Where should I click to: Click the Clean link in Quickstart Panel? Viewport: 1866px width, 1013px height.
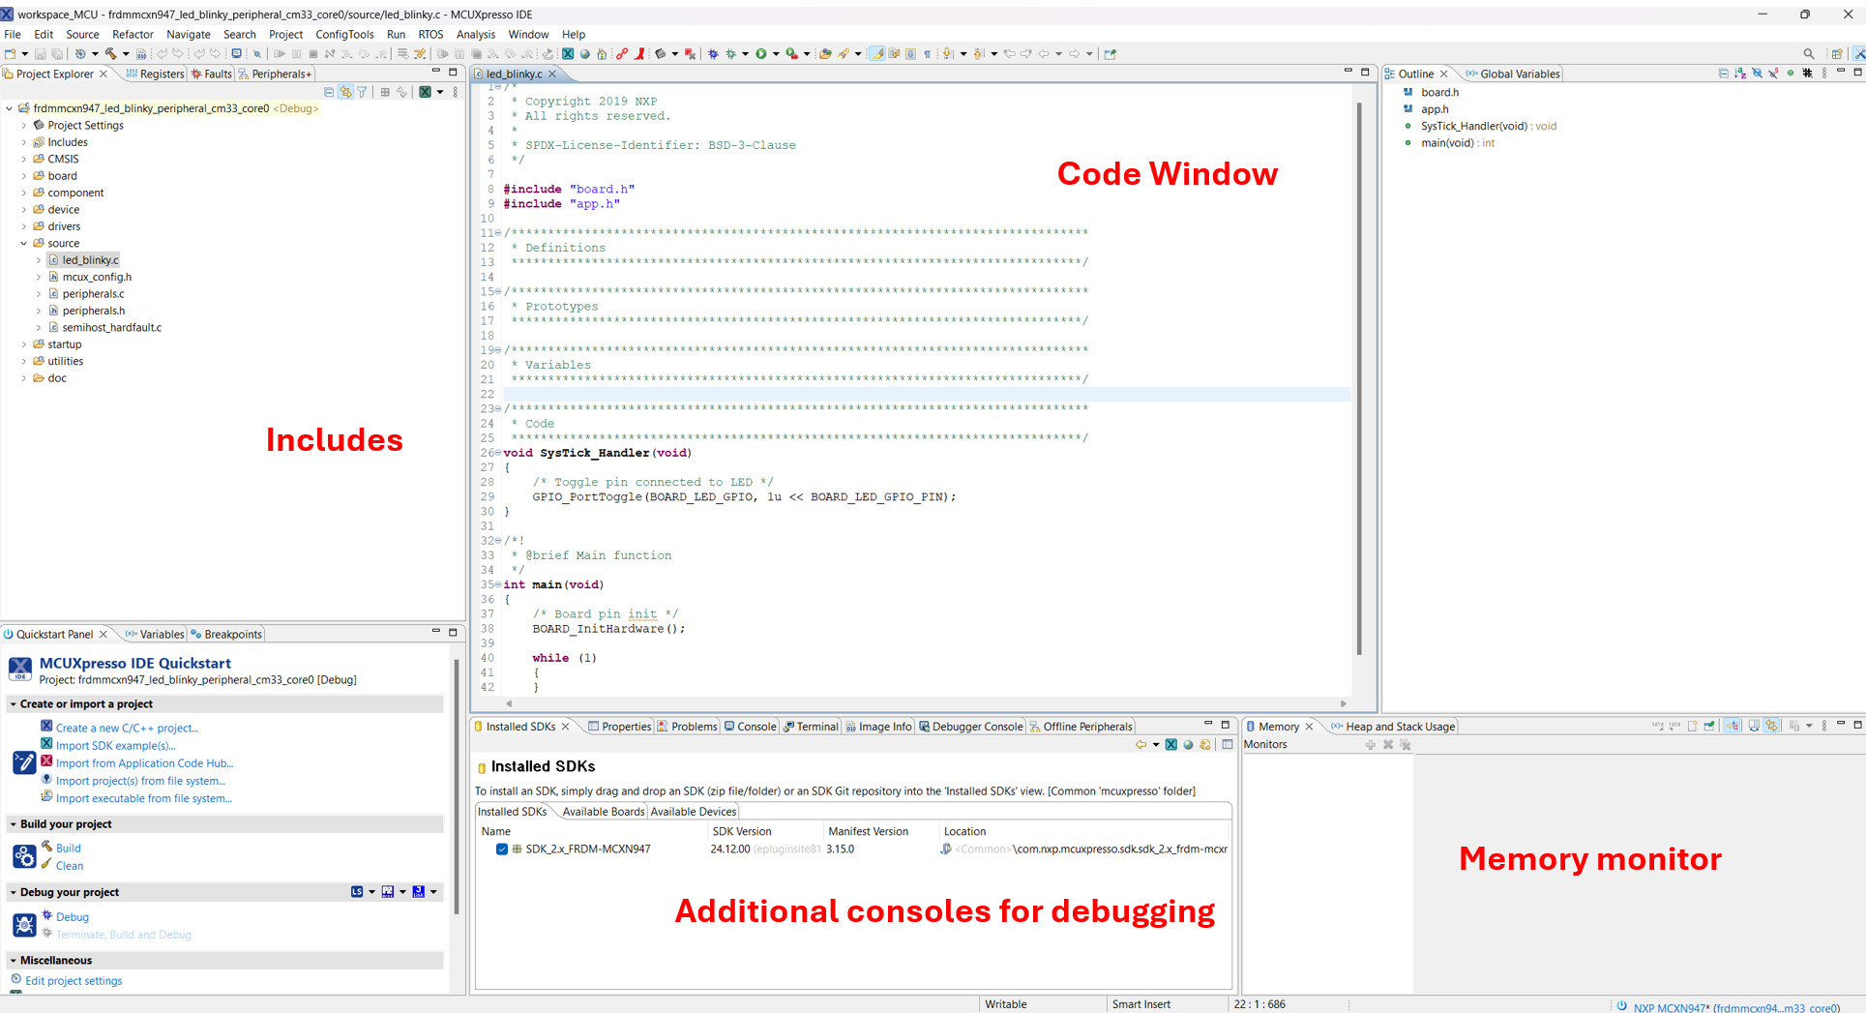(x=70, y=866)
